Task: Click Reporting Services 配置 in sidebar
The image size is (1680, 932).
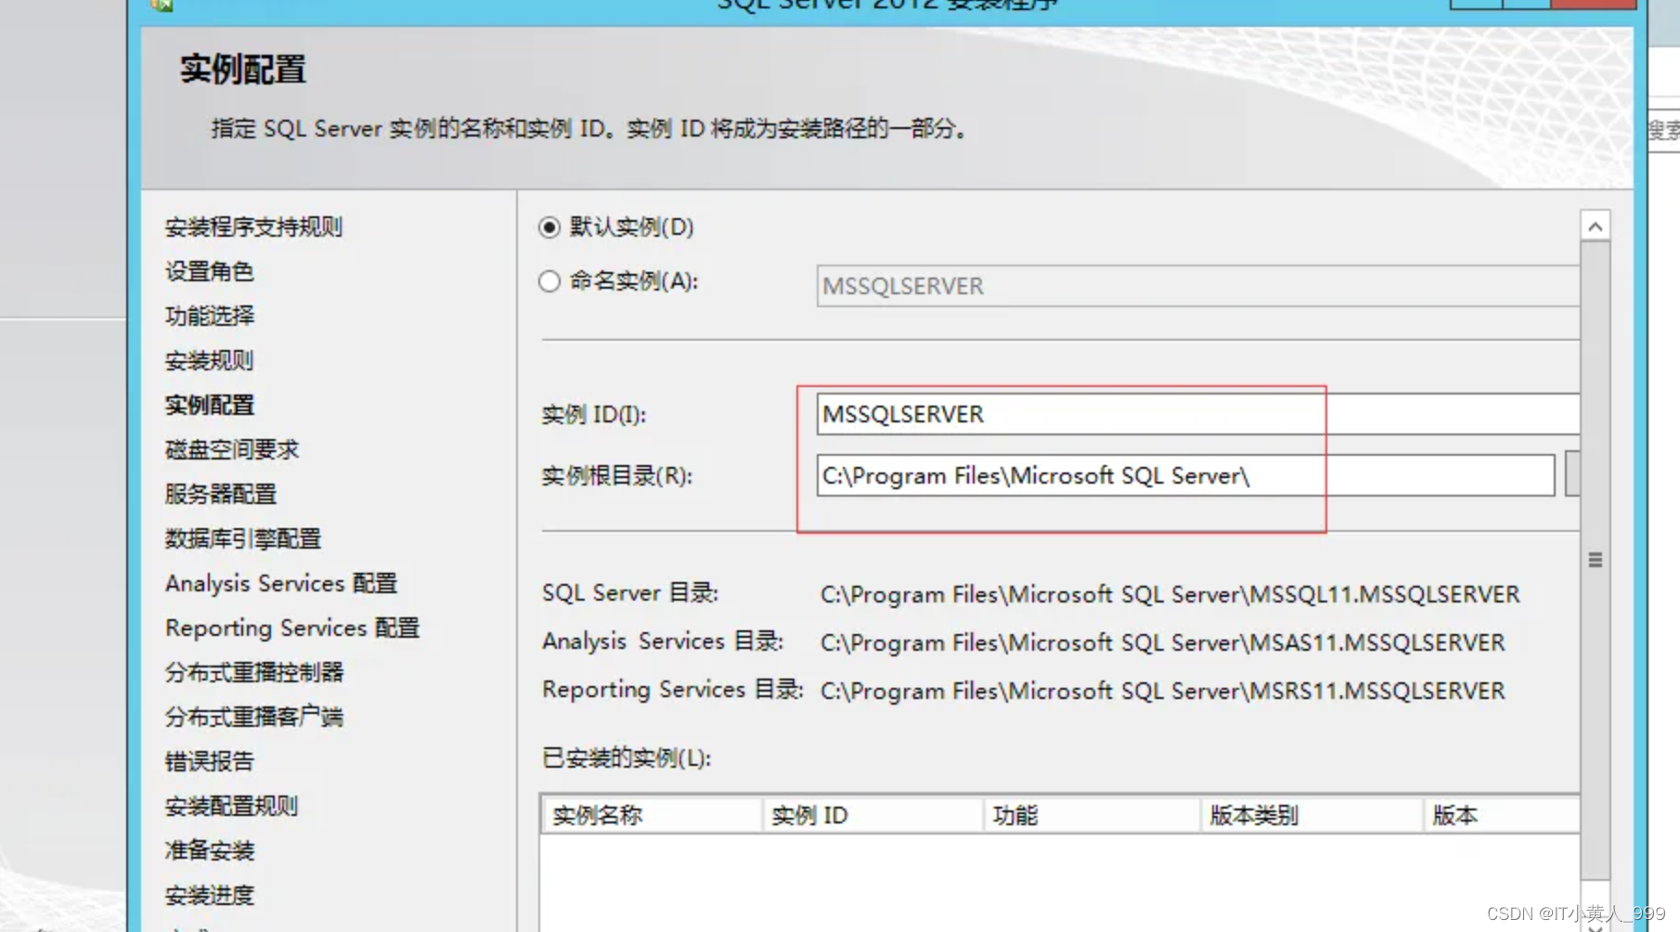Action: [x=291, y=628]
